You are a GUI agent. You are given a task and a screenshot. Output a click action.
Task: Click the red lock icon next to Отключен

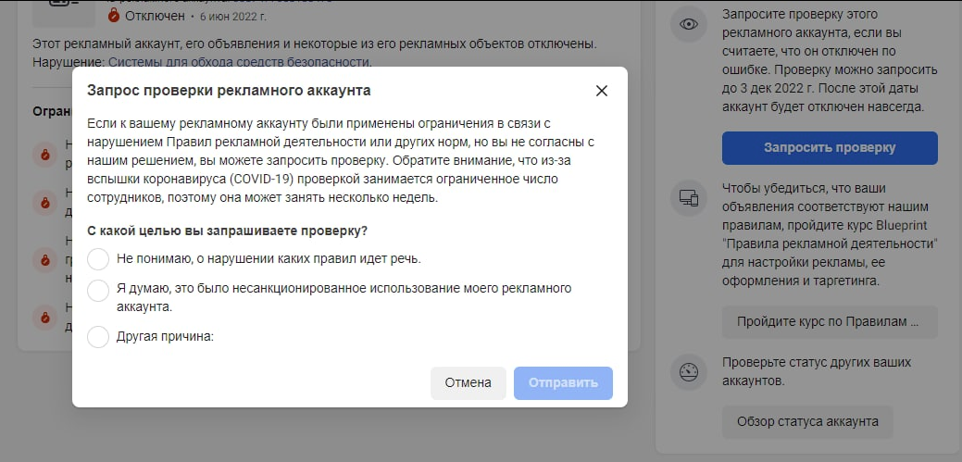point(114,16)
